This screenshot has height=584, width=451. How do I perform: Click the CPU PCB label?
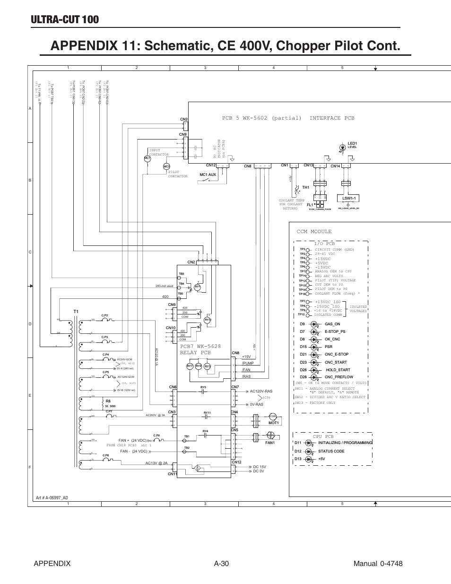coord(323,436)
